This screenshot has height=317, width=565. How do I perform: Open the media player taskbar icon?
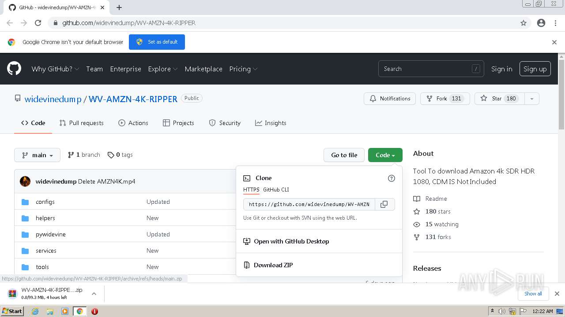click(65, 311)
